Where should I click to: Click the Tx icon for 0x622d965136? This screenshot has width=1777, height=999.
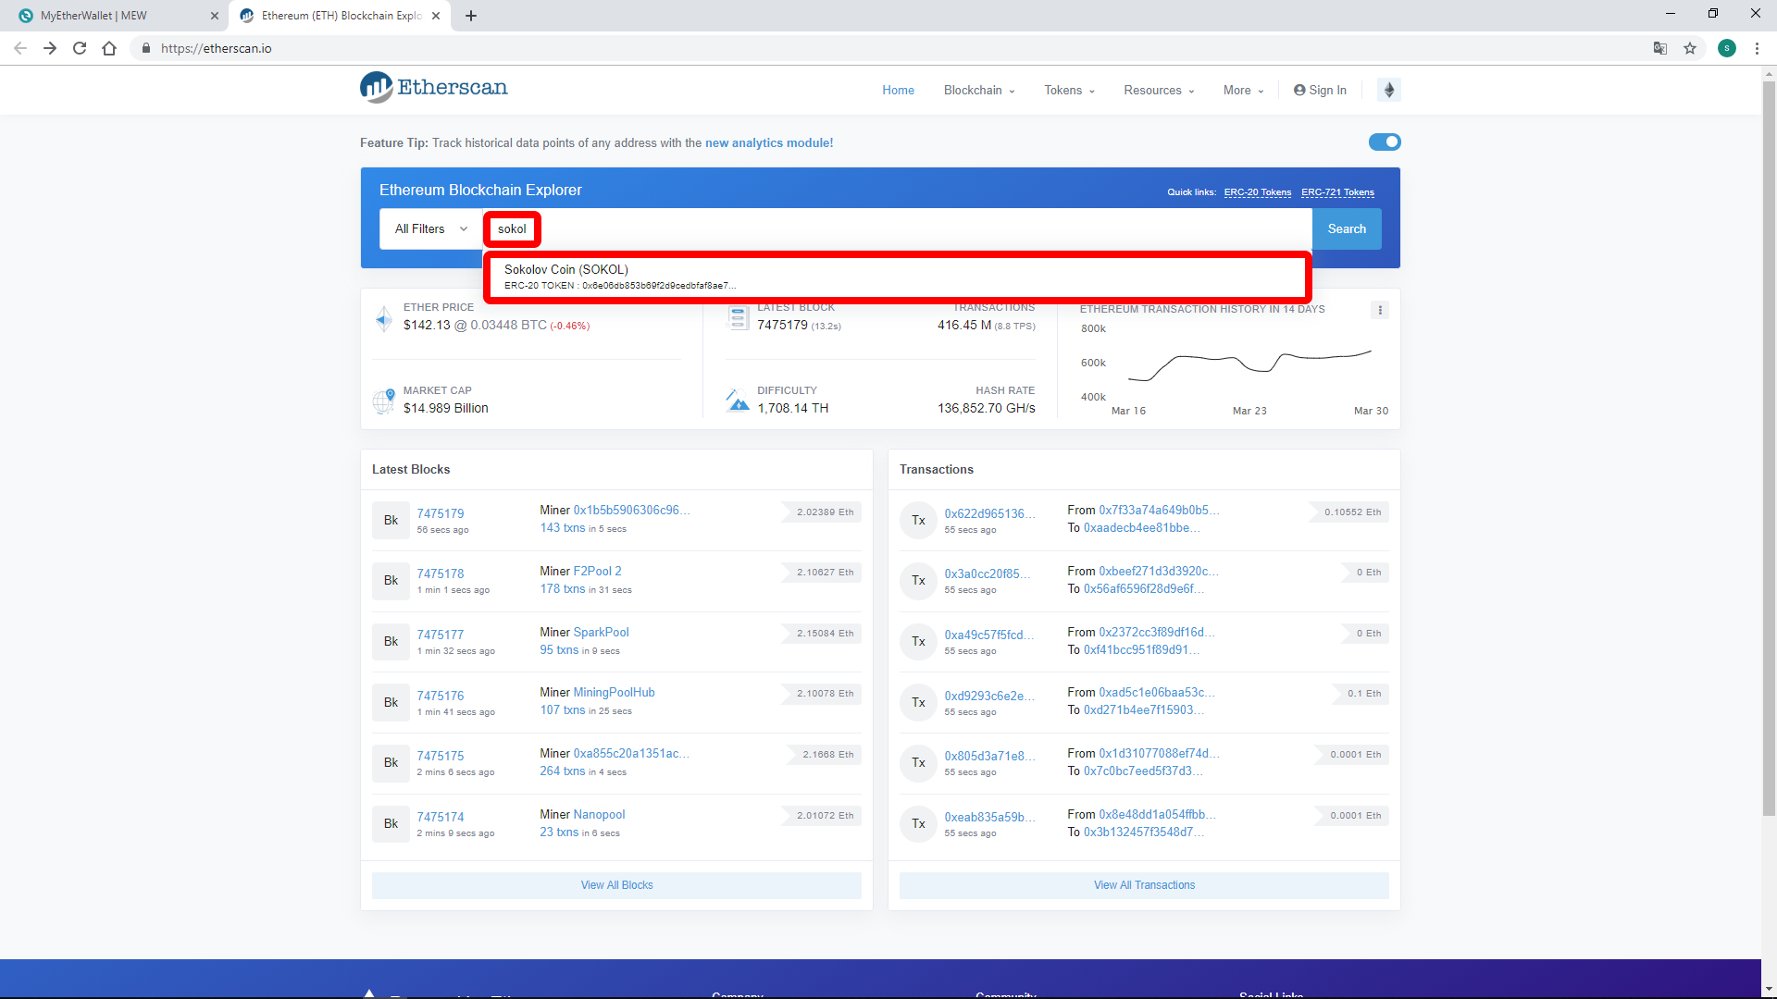918,521
